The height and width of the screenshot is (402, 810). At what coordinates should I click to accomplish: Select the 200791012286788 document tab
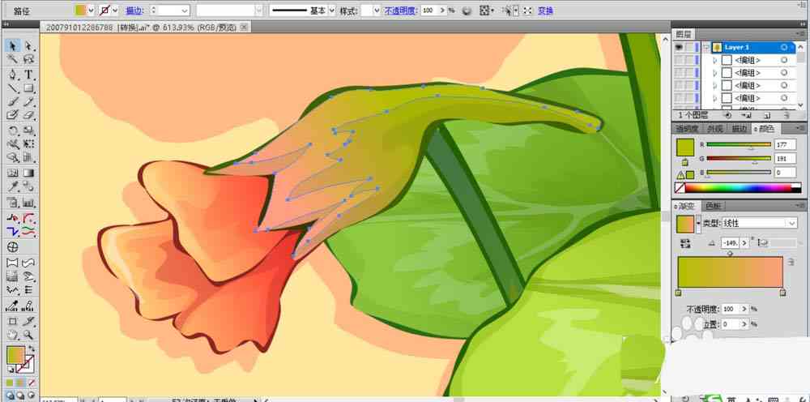click(x=145, y=27)
